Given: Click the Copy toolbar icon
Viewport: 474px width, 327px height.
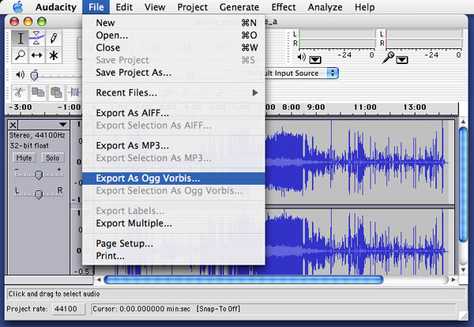Looking at the screenshot, I should [38, 92].
